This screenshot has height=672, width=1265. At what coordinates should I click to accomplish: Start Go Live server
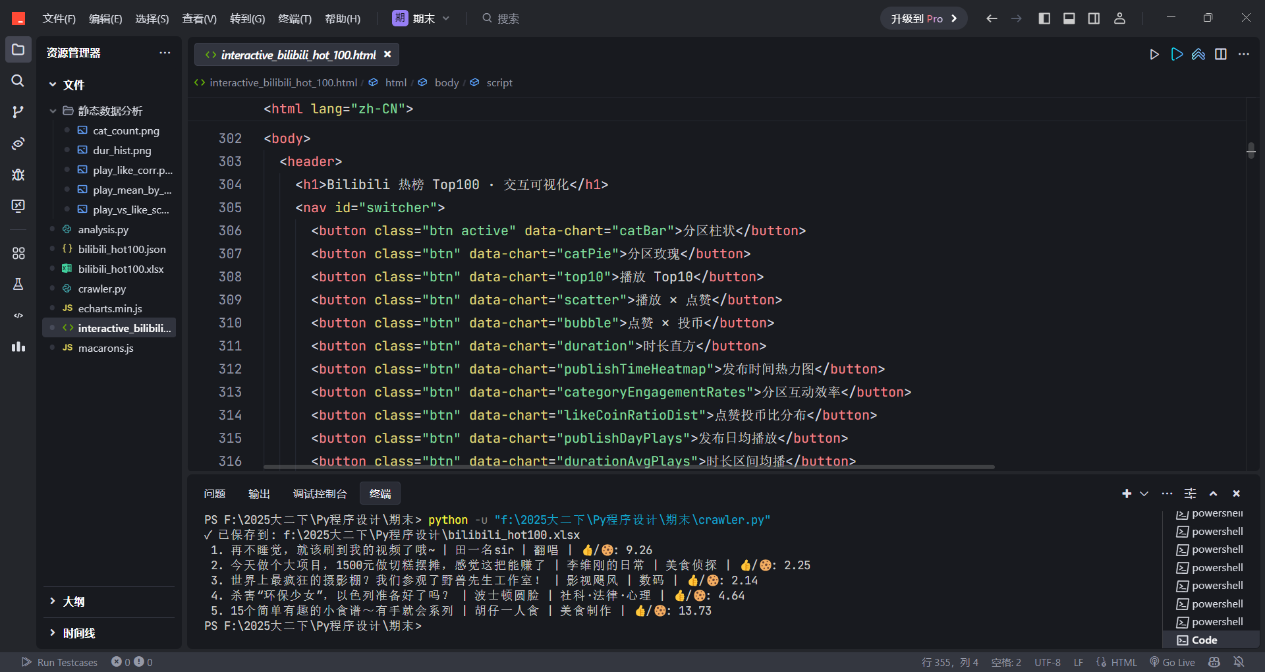[x=1172, y=662]
